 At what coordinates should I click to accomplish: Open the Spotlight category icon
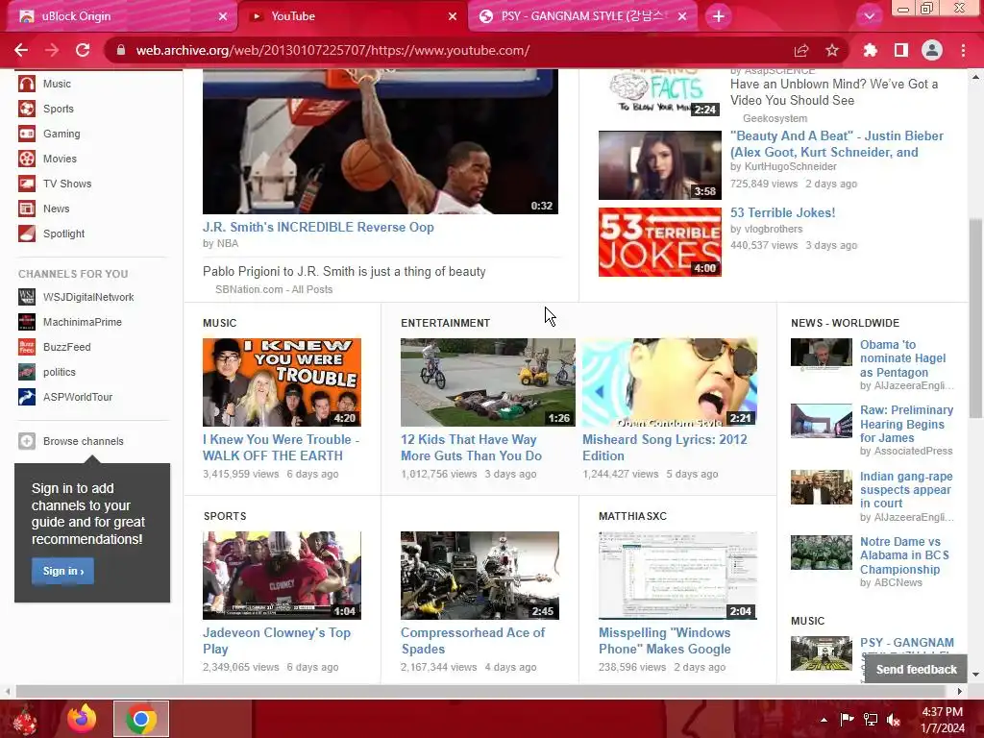(26, 234)
